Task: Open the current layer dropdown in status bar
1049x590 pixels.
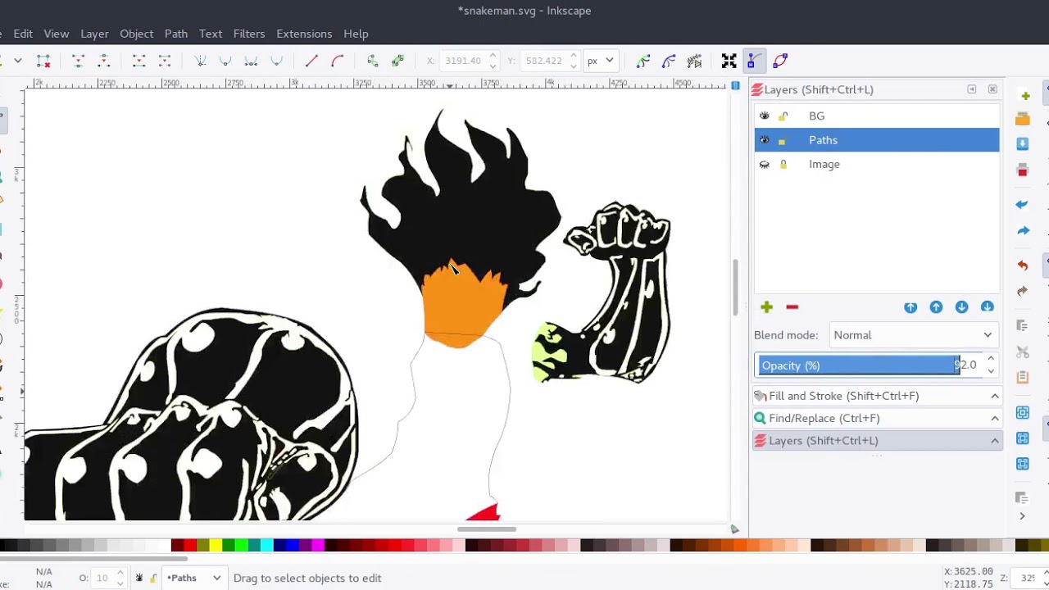Action: 193,578
